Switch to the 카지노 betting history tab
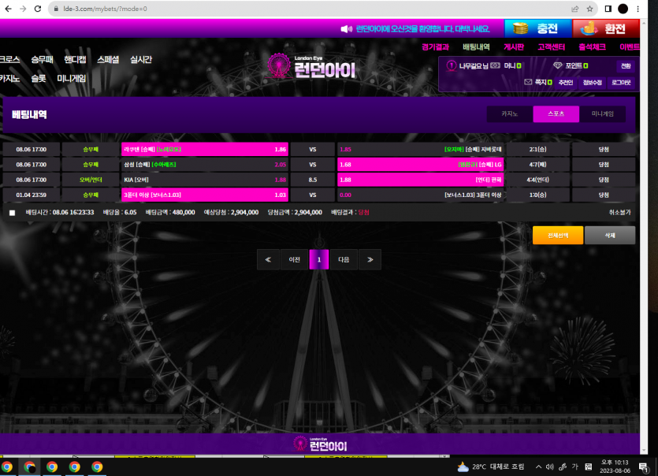The width and height of the screenshot is (658, 476). point(510,114)
